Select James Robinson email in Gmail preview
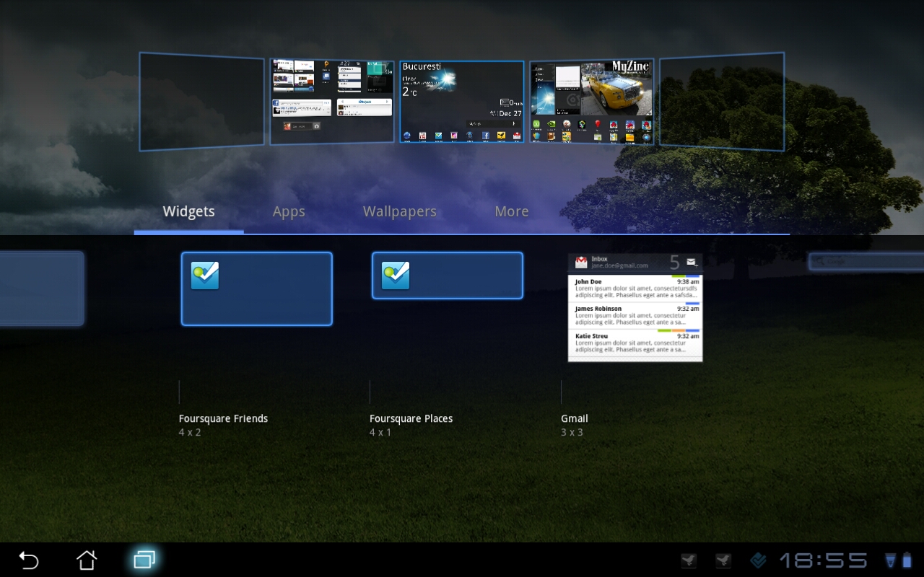924x577 pixels. click(635, 315)
